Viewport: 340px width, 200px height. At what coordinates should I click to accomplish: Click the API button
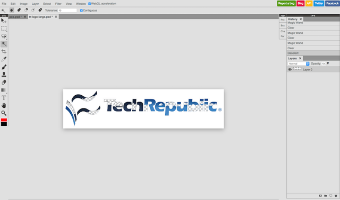(309, 4)
